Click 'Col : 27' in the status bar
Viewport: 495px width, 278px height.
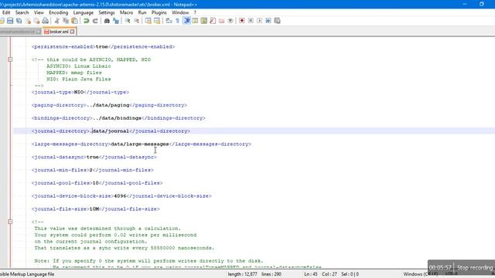pyautogui.click(x=329, y=274)
